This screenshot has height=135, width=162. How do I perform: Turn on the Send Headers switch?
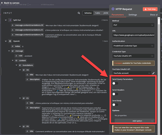[115, 94]
